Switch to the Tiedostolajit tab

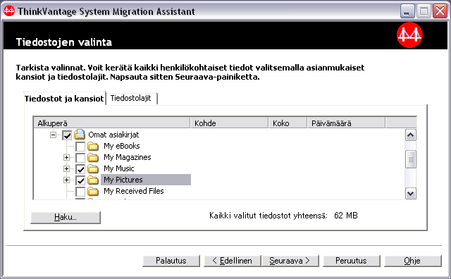click(131, 98)
